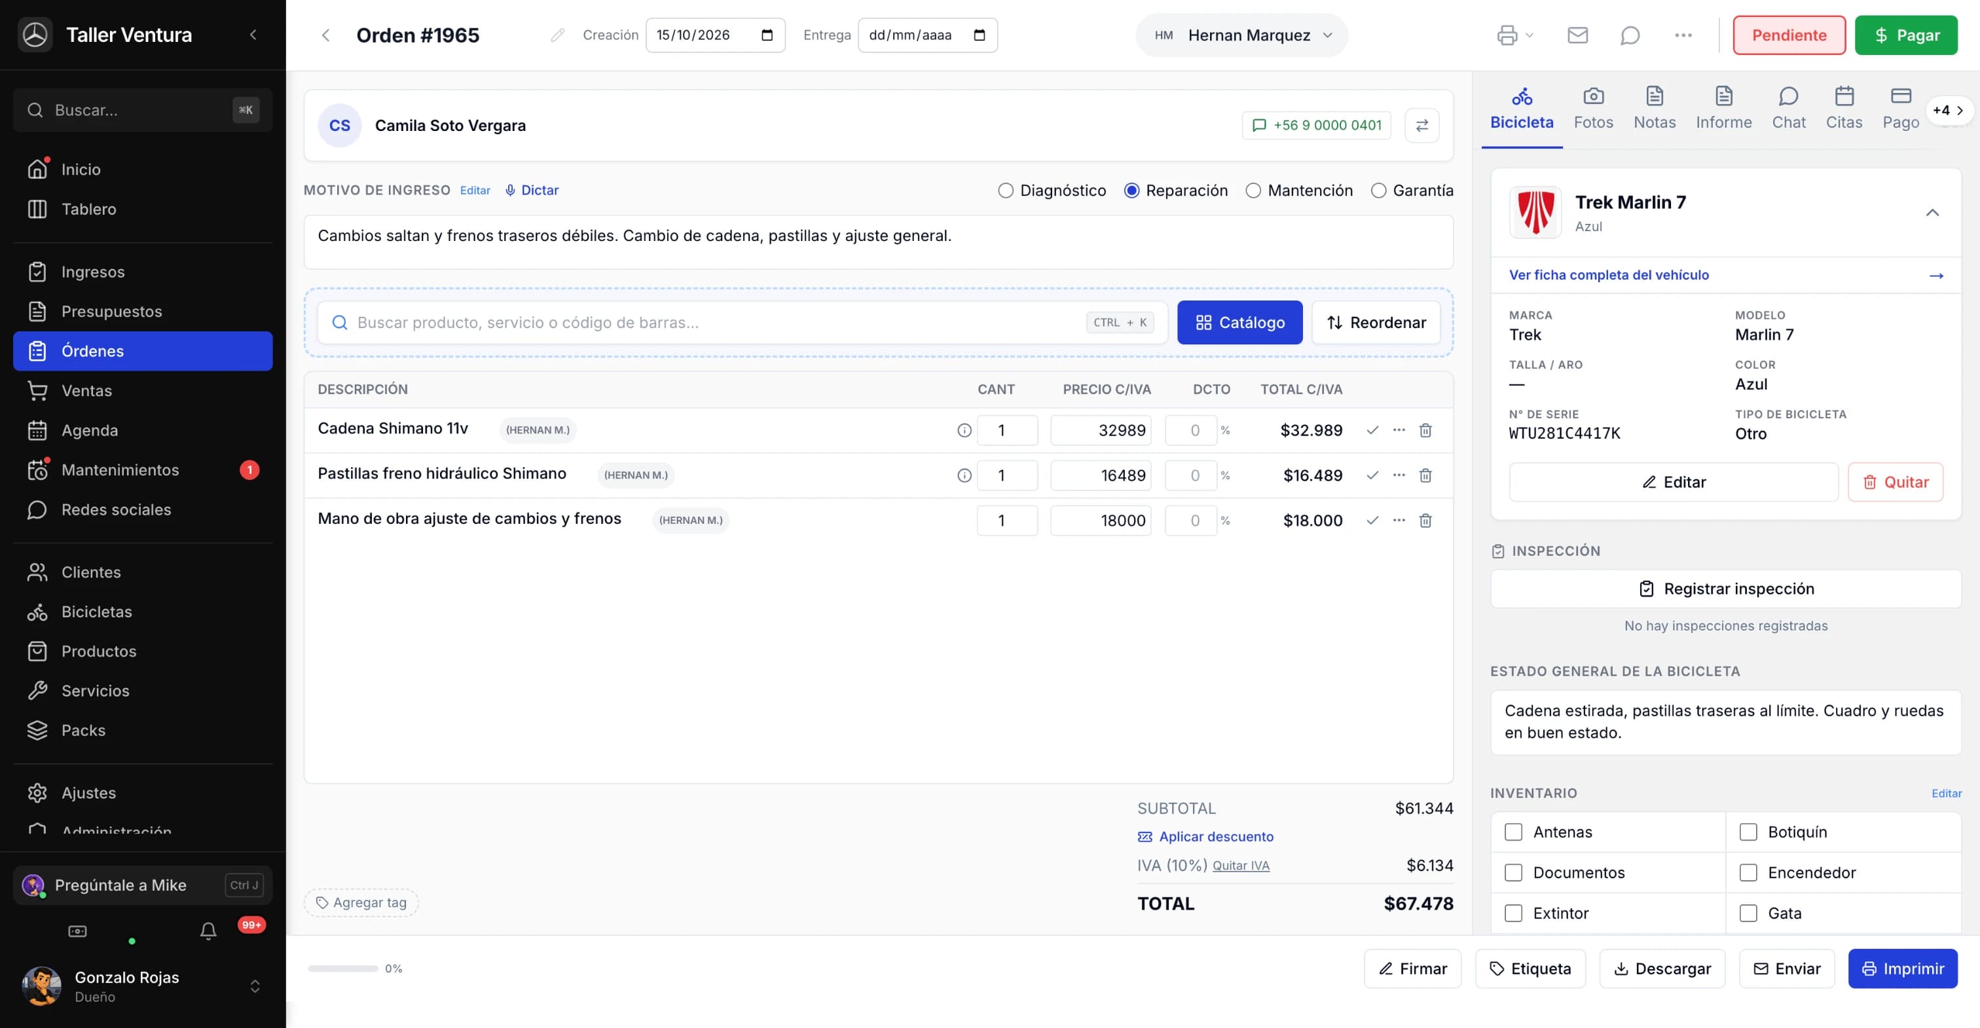Open the three-dot more options in header
The height and width of the screenshot is (1028, 1980).
coord(1683,35)
